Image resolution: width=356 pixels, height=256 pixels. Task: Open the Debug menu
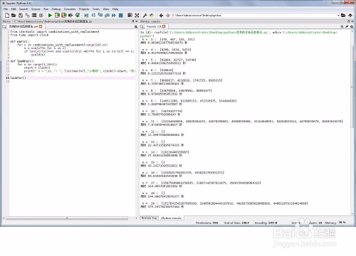pos(56,9)
